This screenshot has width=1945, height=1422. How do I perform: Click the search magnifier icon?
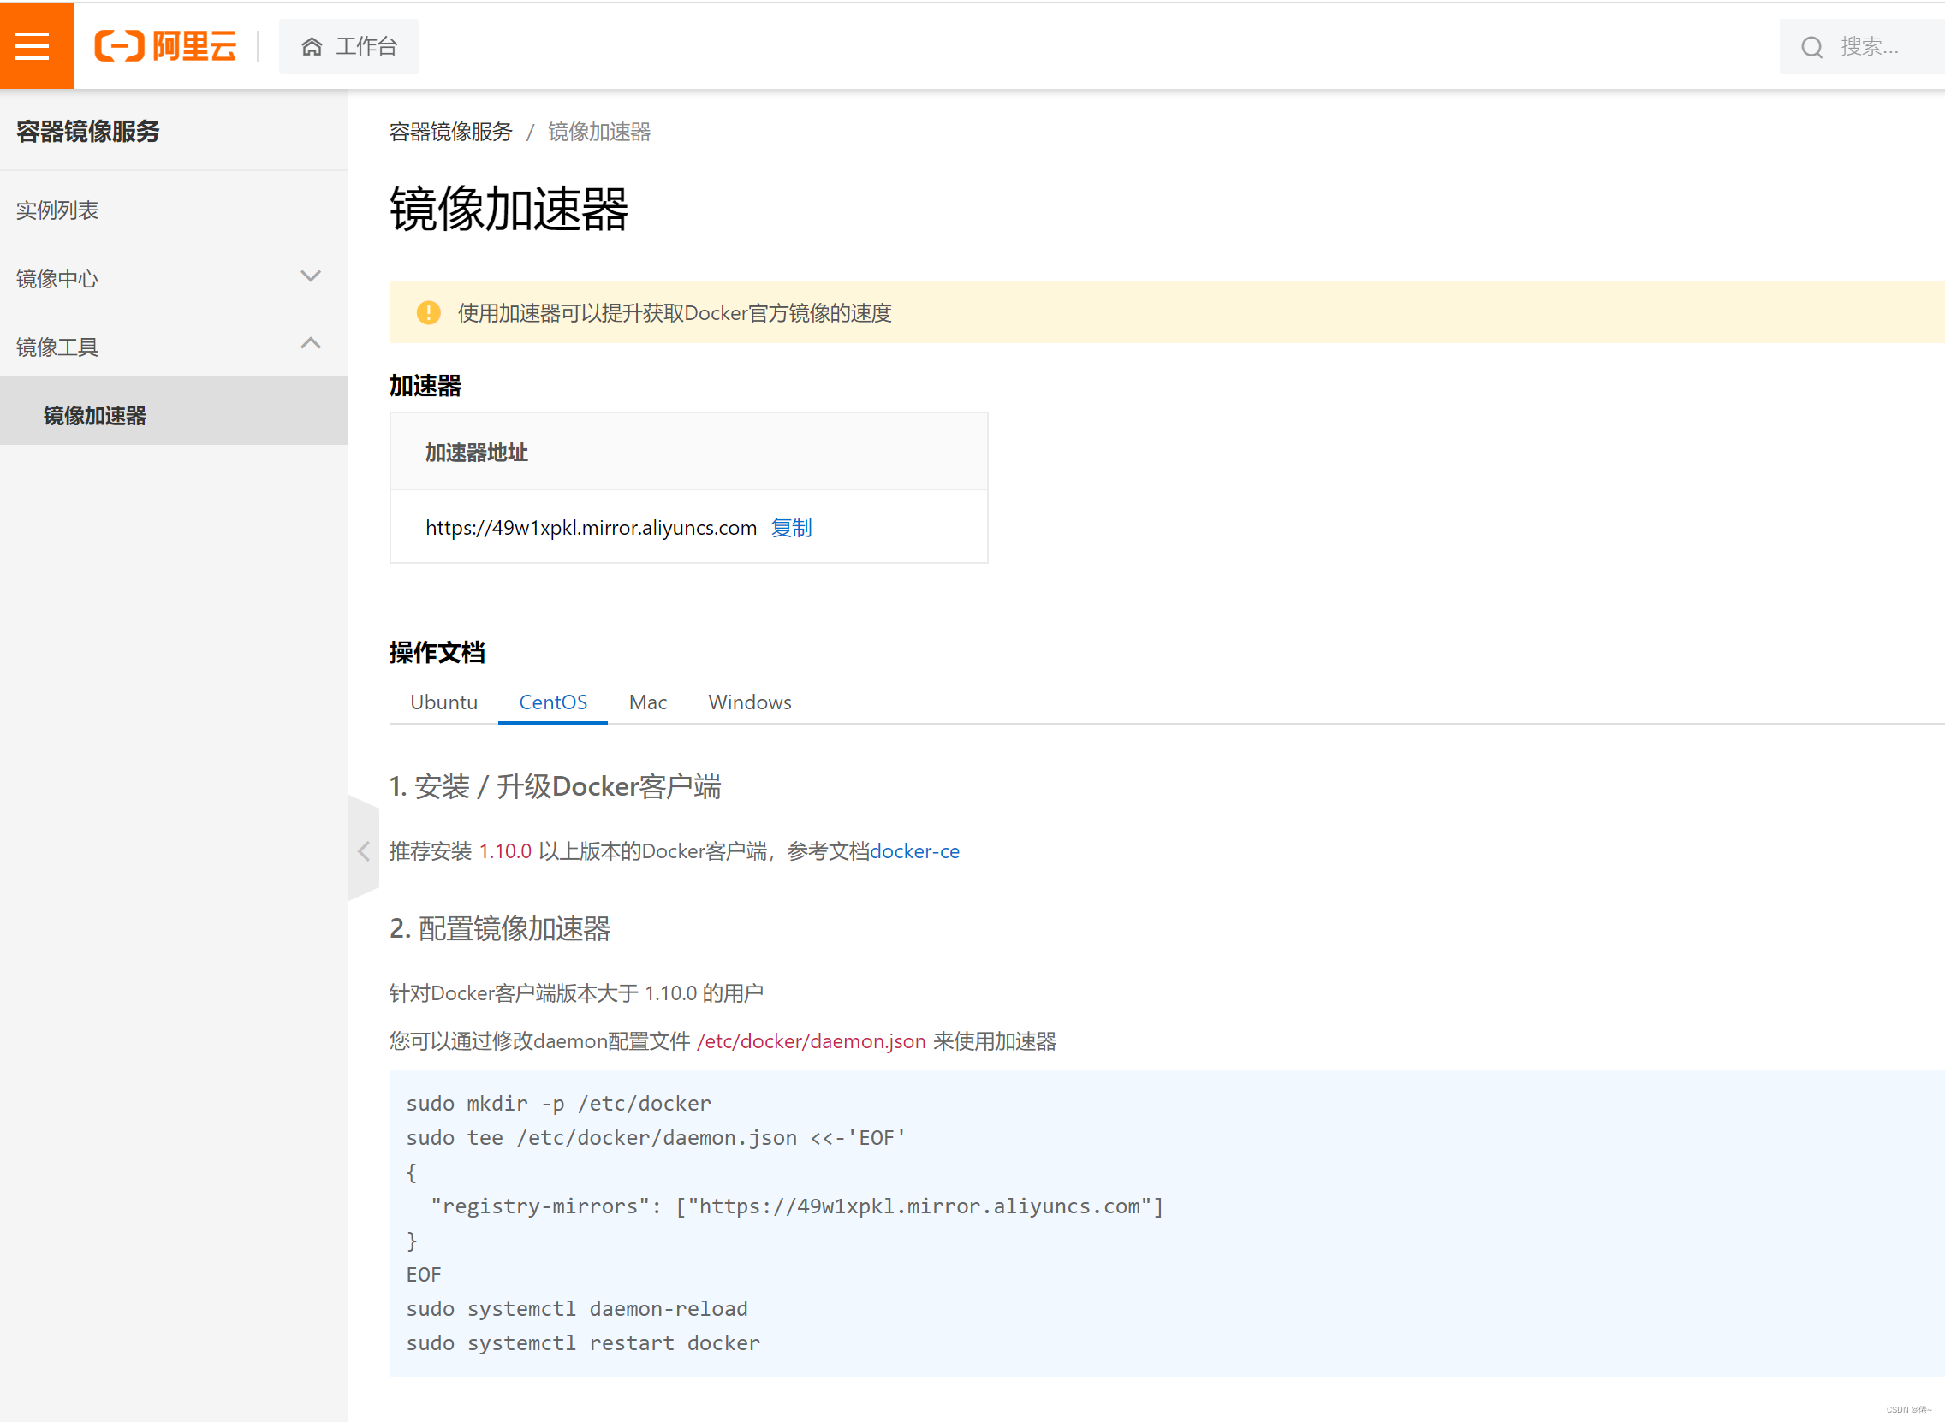pyautogui.click(x=1811, y=46)
